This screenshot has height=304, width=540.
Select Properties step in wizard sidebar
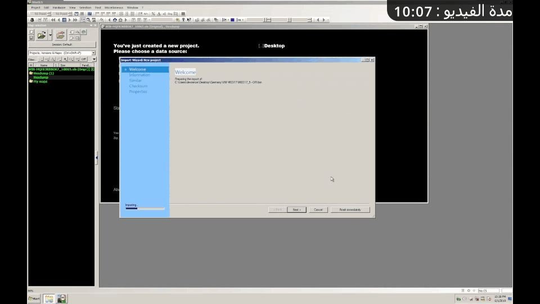(x=138, y=91)
